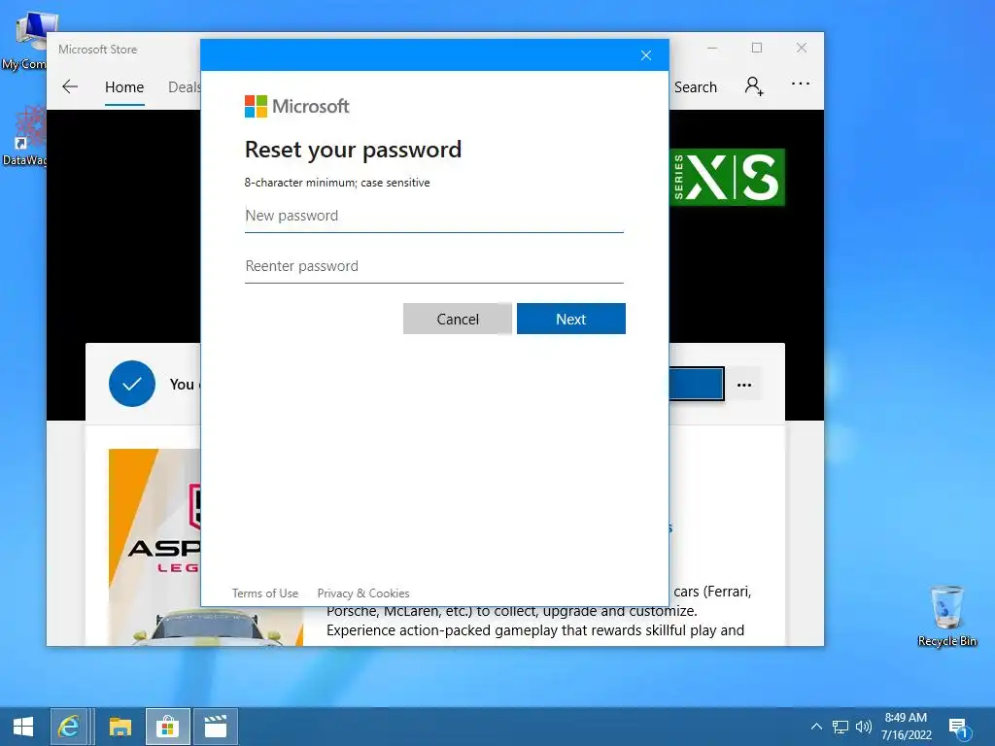The width and height of the screenshot is (995, 746).
Task: Select the Deals tab in Microsoft Store
Action: 184,86
